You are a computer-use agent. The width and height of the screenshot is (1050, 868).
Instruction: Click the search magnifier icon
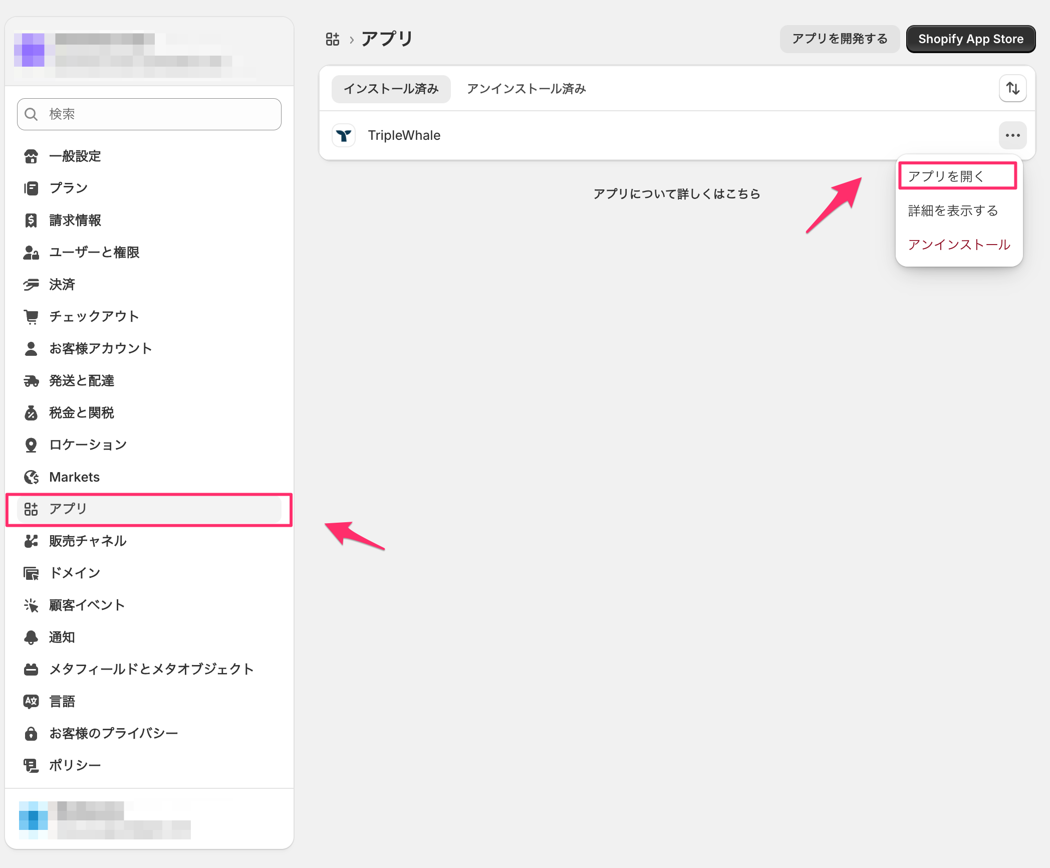pyautogui.click(x=31, y=114)
